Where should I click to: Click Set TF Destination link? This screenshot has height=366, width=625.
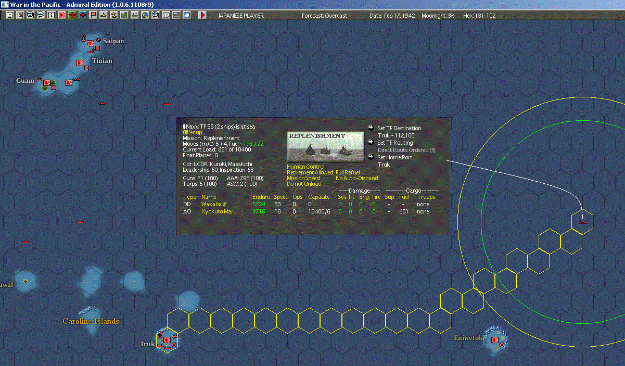400,128
